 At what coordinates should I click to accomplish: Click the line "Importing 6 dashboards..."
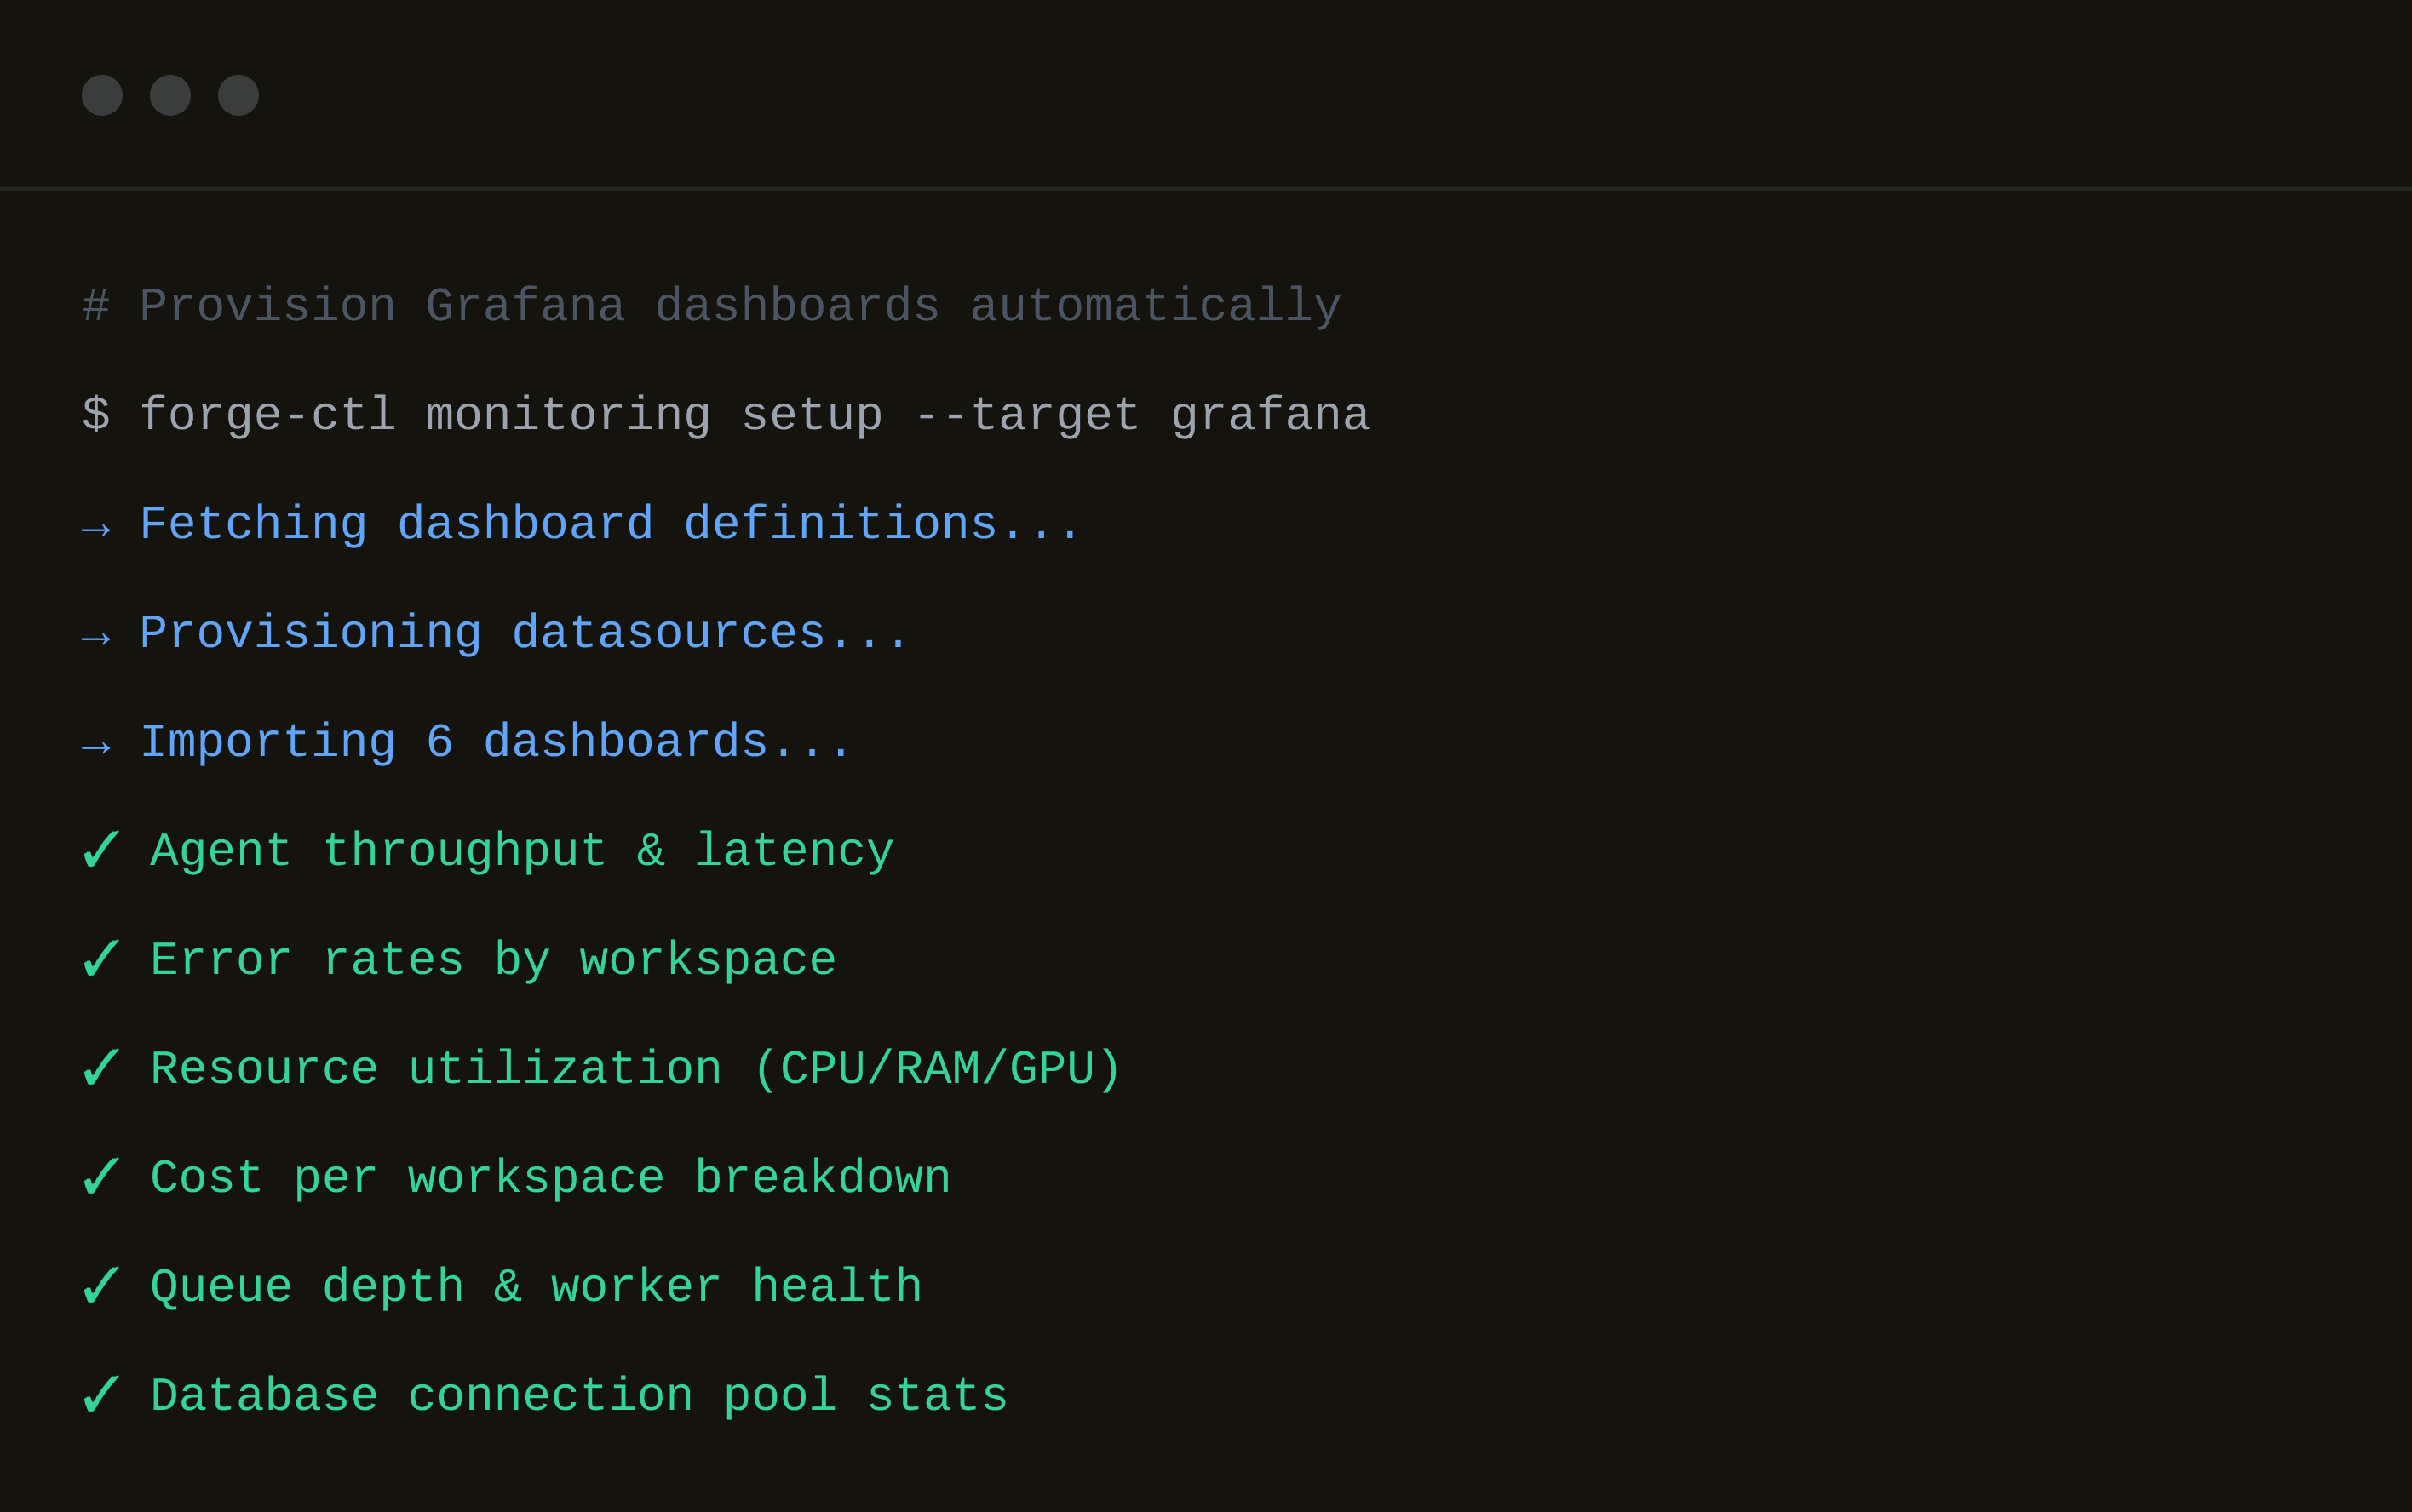[x=495, y=742]
